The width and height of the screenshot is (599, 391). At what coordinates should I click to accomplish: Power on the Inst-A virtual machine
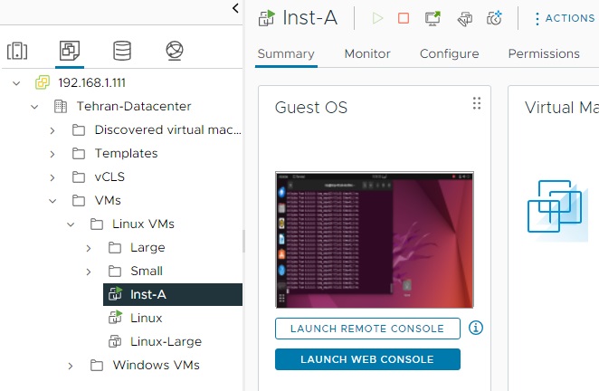point(377,18)
